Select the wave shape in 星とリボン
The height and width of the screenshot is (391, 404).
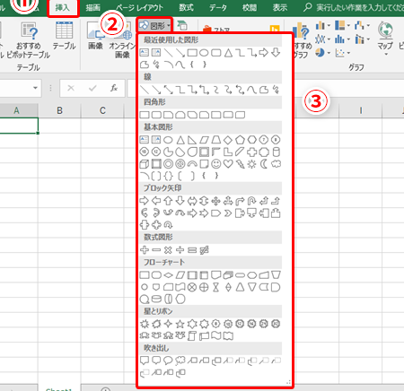pyautogui.click(x=216, y=335)
